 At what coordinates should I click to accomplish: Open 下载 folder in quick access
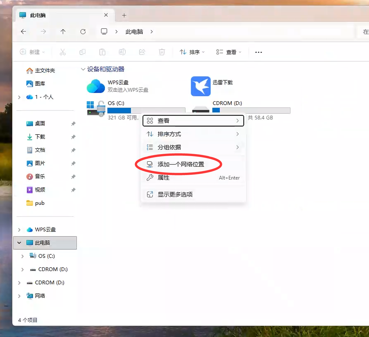click(x=40, y=137)
